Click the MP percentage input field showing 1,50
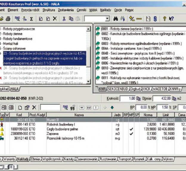The image size is (186, 171). tap(163, 107)
